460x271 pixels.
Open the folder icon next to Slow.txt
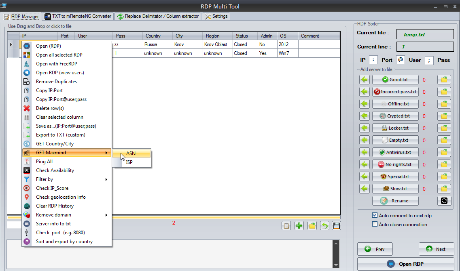(444, 189)
